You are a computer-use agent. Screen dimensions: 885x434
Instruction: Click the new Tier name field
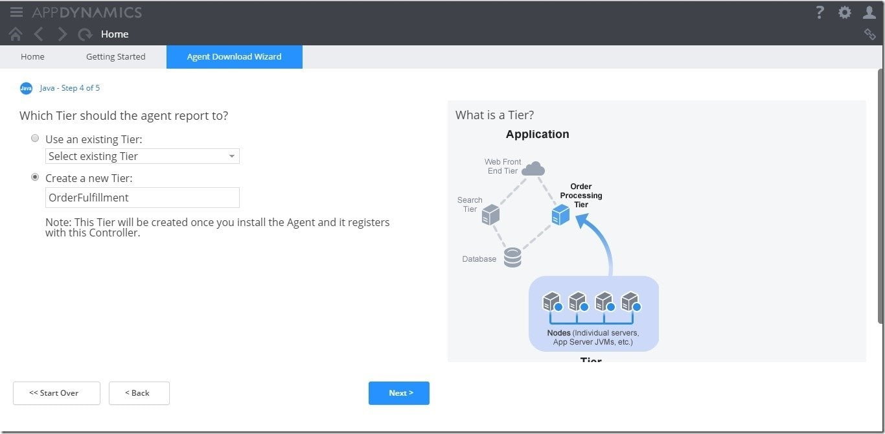click(143, 198)
